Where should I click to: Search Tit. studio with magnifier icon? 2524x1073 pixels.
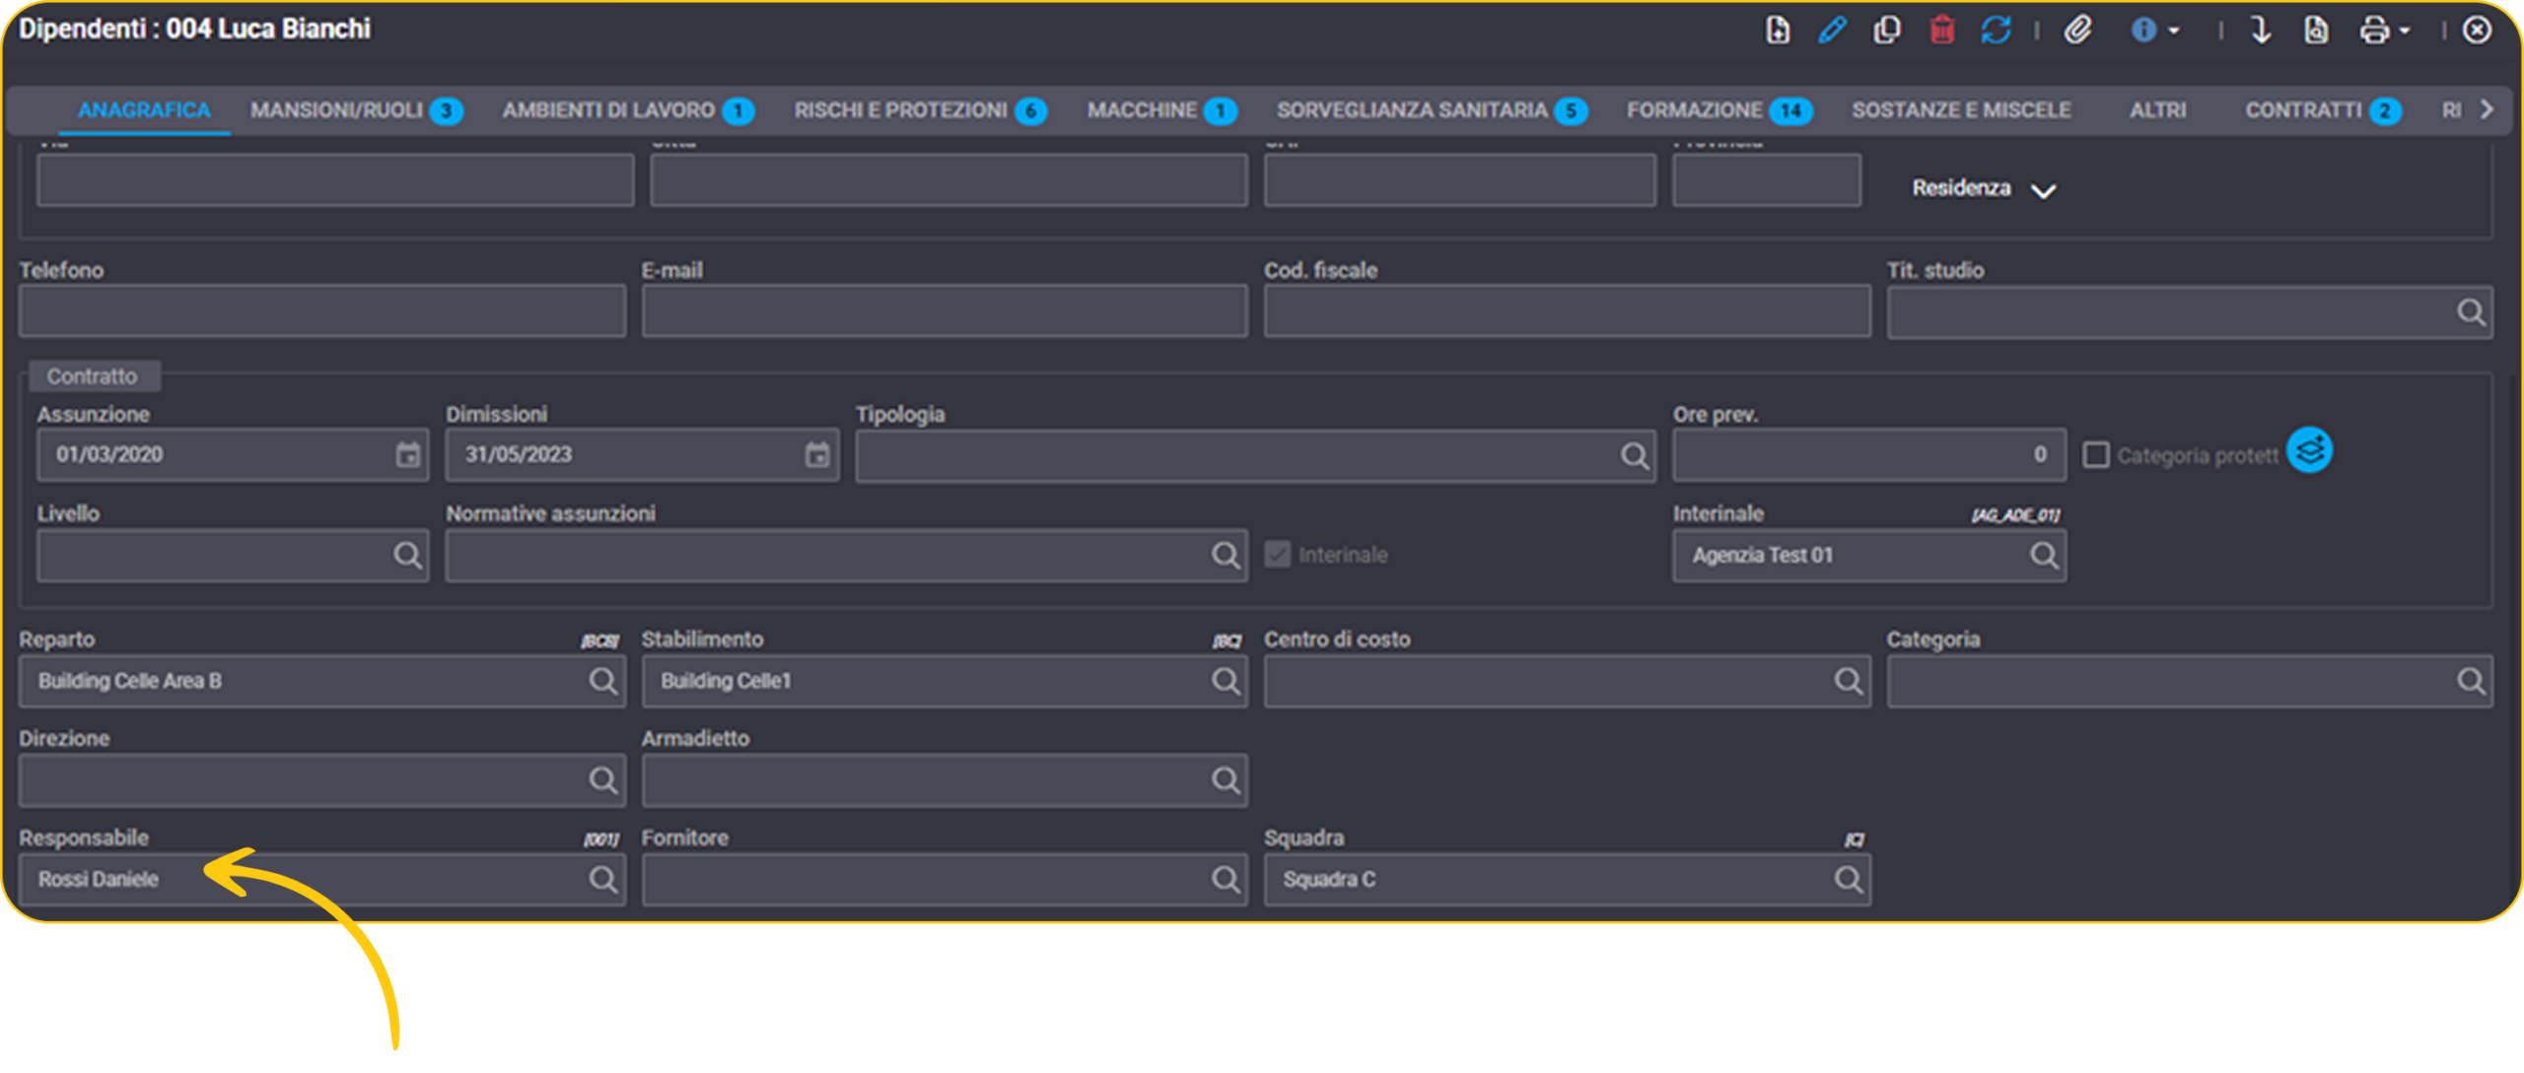pos(2471,312)
